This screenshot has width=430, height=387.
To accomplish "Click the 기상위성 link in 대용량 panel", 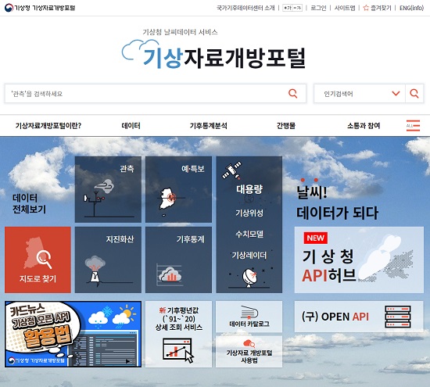I will (249, 213).
